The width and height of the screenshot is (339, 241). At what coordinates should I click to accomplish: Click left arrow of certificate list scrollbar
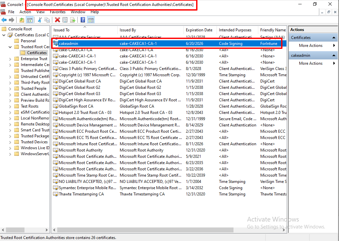(x=54, y=230)
